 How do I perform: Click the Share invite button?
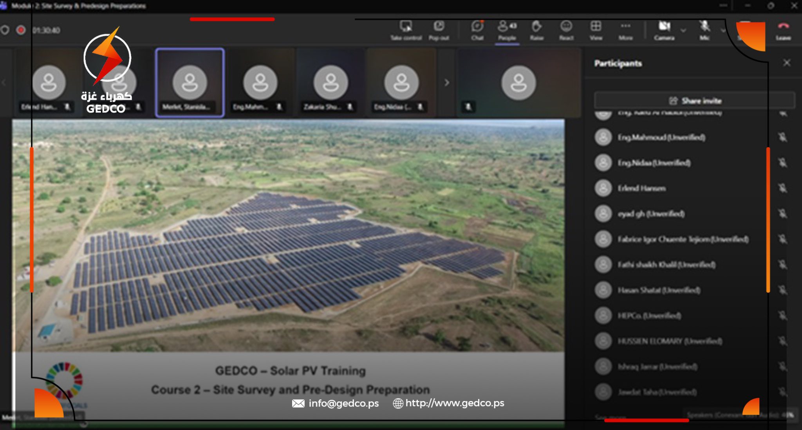coord(695,101)
